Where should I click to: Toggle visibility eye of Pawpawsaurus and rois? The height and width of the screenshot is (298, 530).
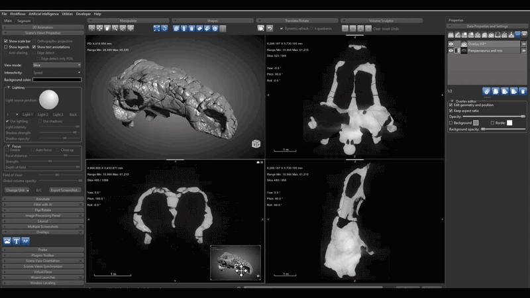pyautogui.click(x=451, y=51)
